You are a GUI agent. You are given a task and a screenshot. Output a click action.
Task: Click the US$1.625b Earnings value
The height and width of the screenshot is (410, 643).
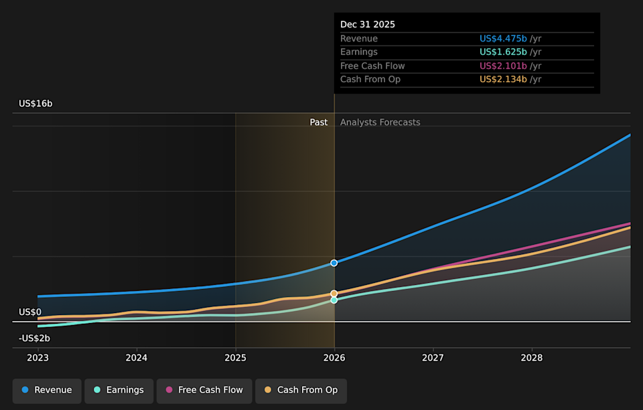coord(504,52)
